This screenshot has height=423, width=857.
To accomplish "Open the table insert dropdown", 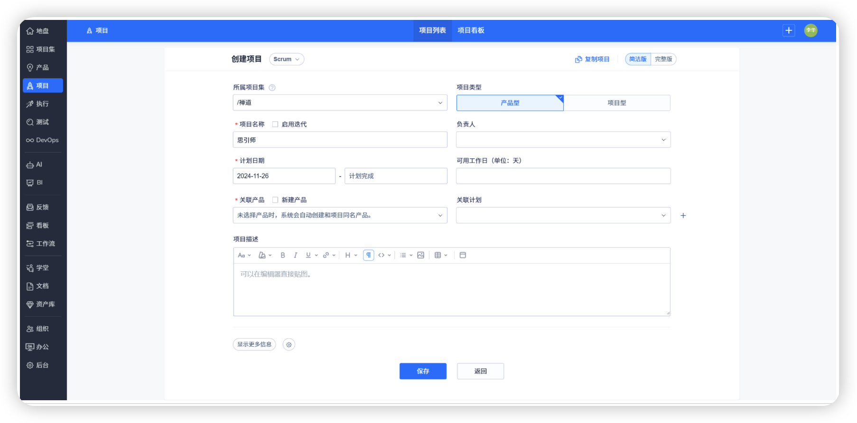I will coord(441,255).
